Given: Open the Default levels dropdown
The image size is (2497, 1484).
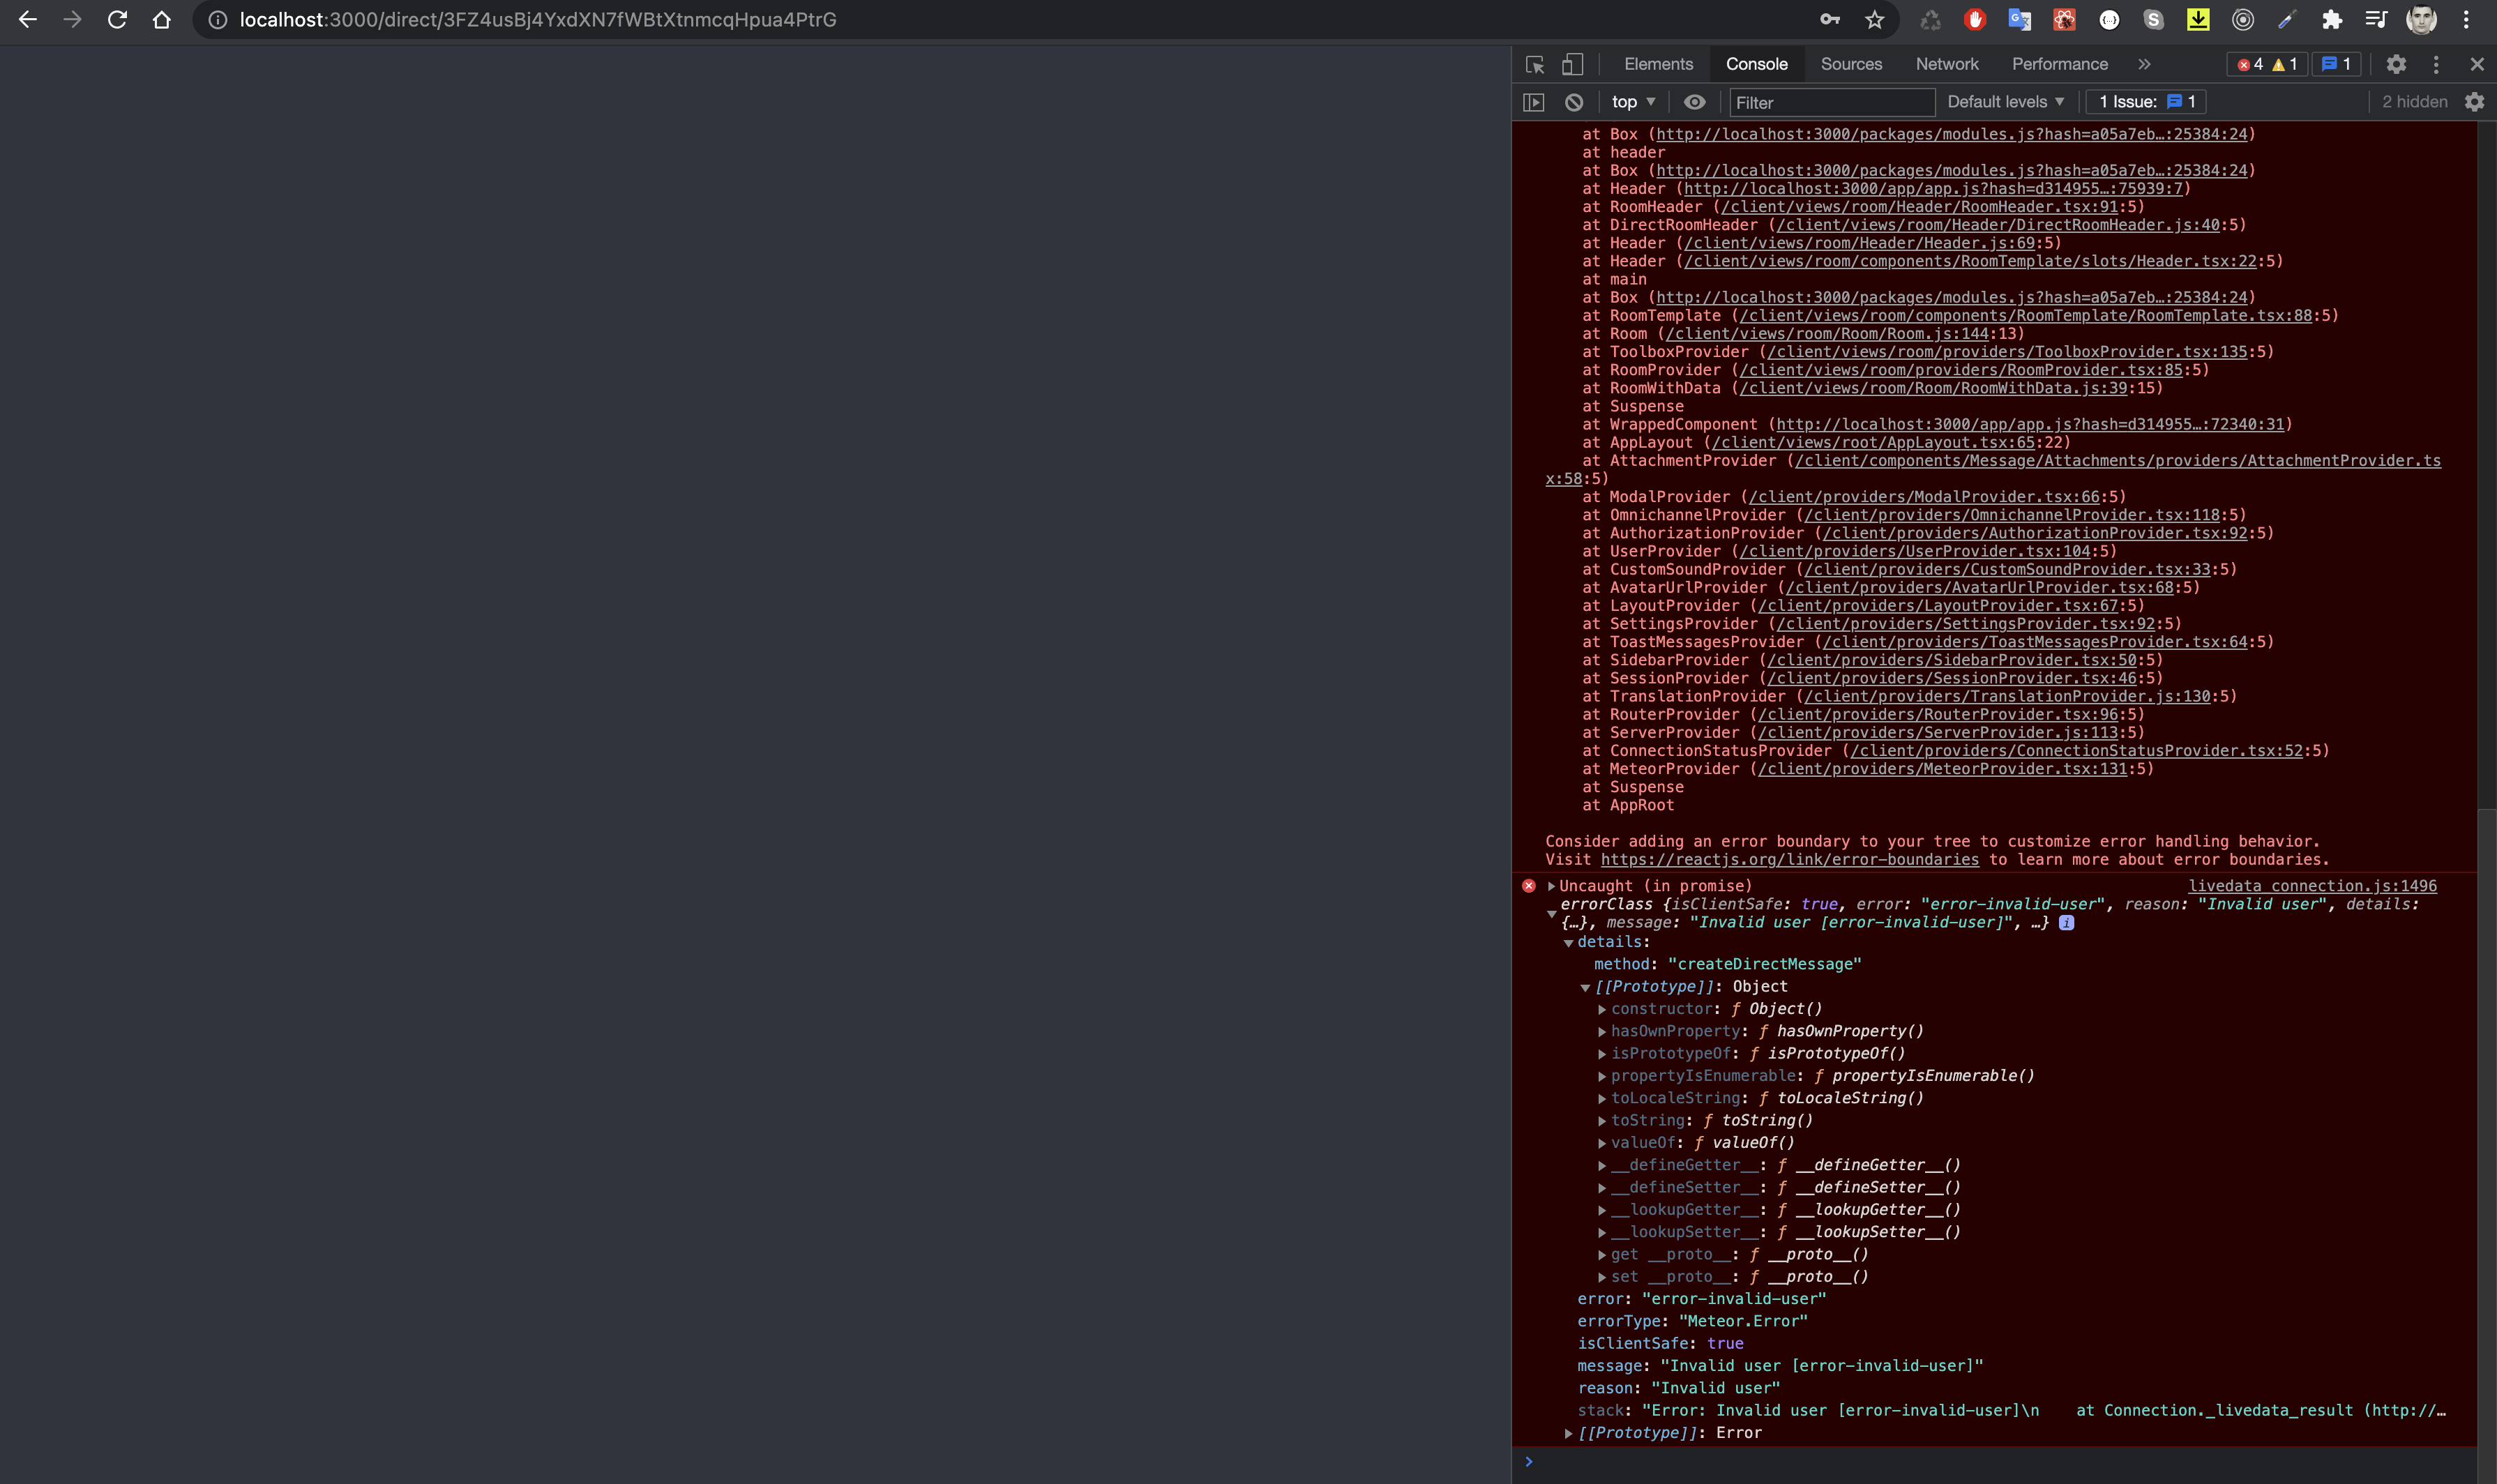Looking at the screenshot, I should 2005,102.
